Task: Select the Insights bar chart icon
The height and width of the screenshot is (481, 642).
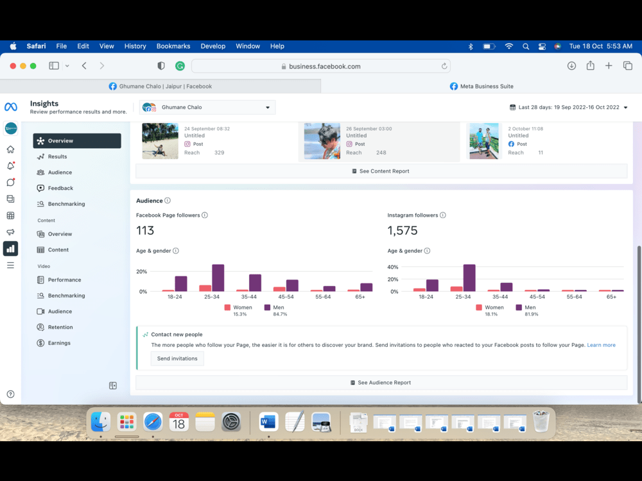Action: click(11, 249)
